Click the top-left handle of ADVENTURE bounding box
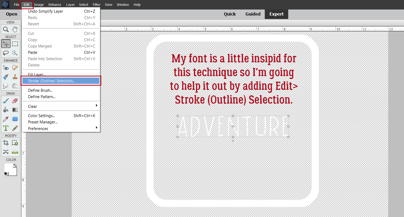Image resolution: width=404 pixels, height=217 pixels. click(x=177, y=116)
